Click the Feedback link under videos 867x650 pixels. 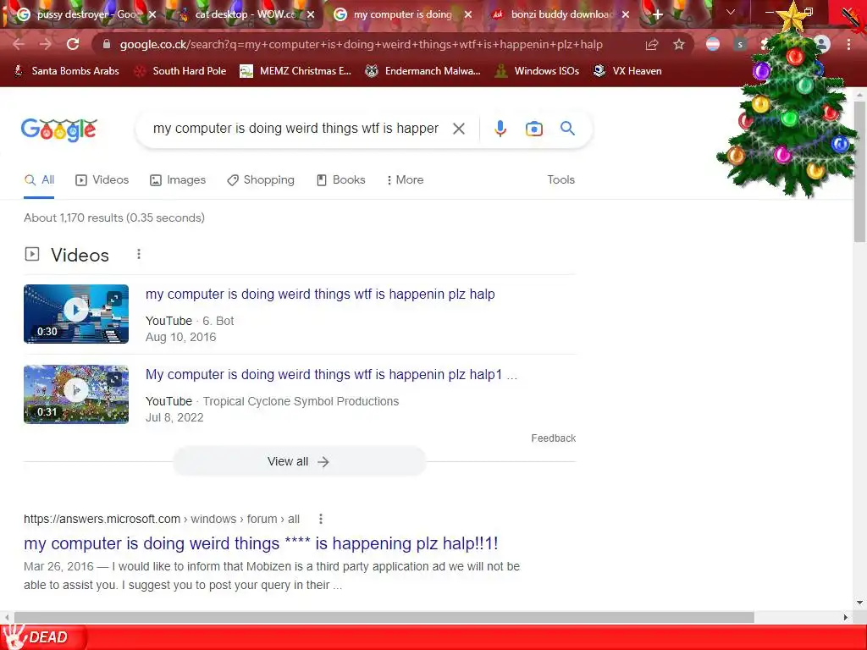pos(554,438)
